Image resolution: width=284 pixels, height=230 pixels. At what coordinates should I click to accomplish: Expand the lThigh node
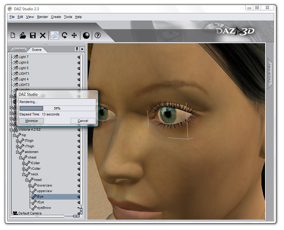17,141
